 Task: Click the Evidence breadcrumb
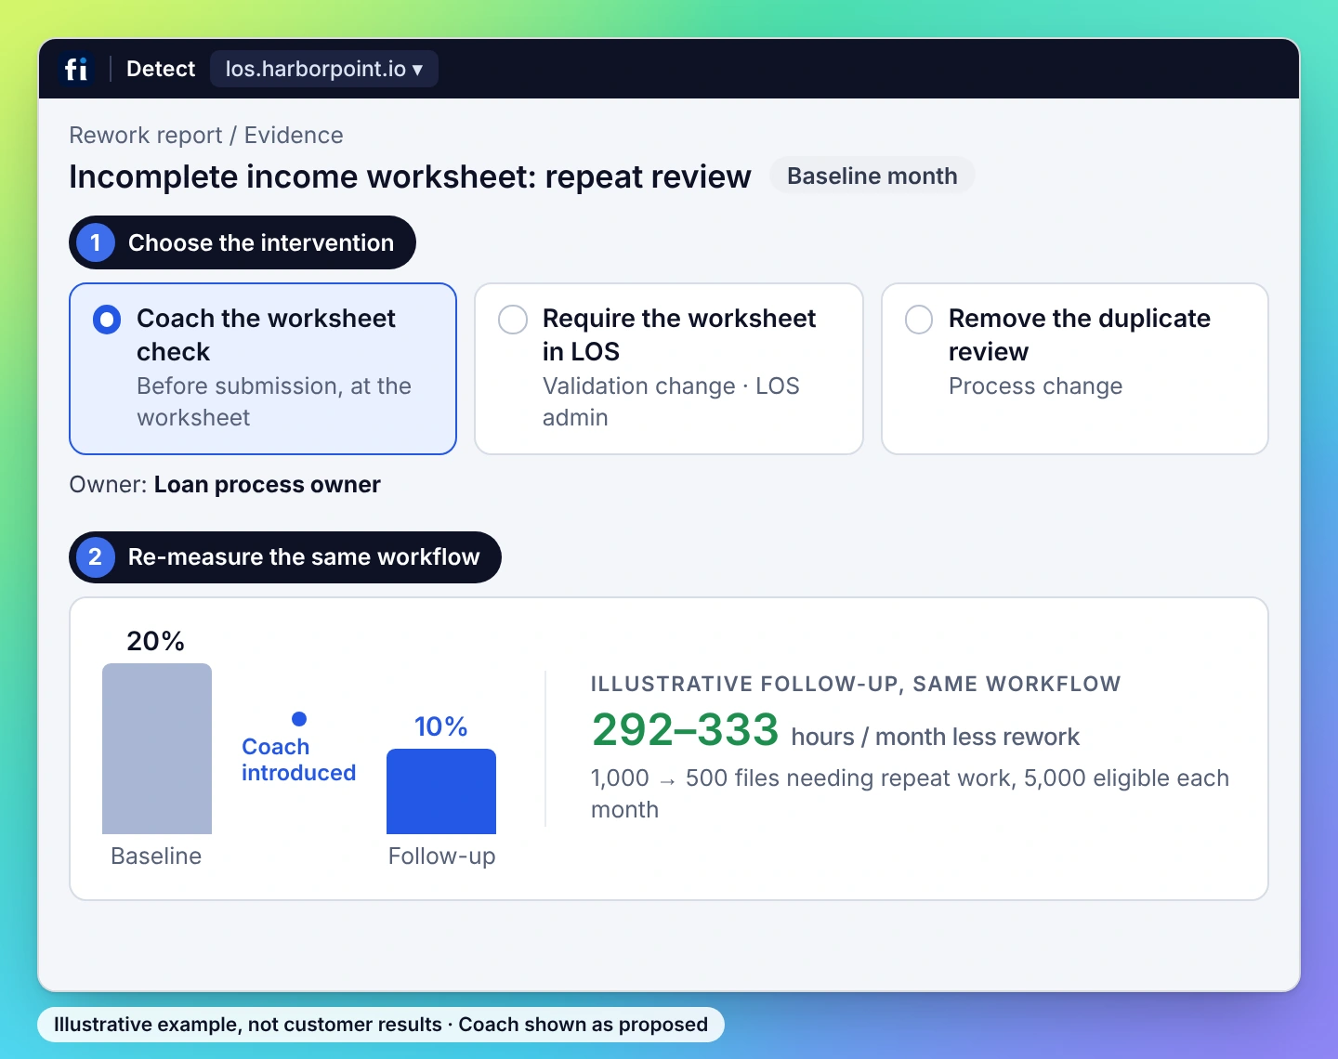click(294, 136)
